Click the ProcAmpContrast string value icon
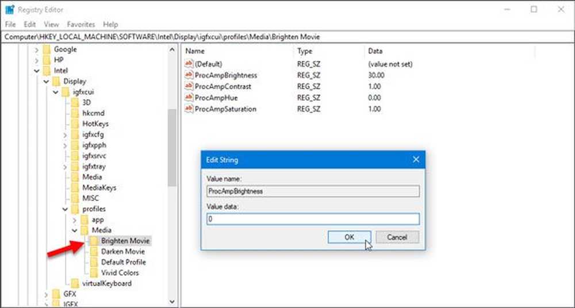 pos(189,86)
